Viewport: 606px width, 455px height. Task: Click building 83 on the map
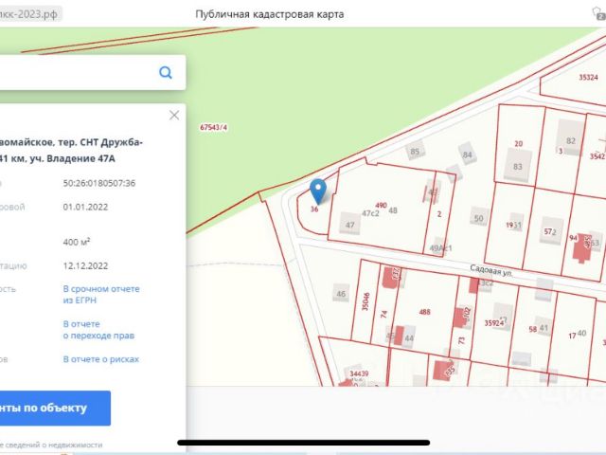pos(518,167)
